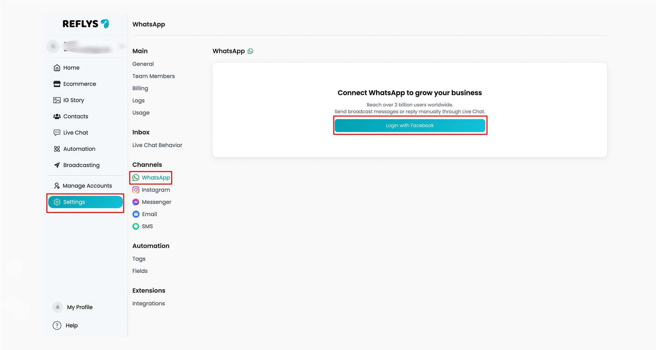This screenshot has width=656, height=350.
Task: Select SMS channel label
Action: coord(147,226)
